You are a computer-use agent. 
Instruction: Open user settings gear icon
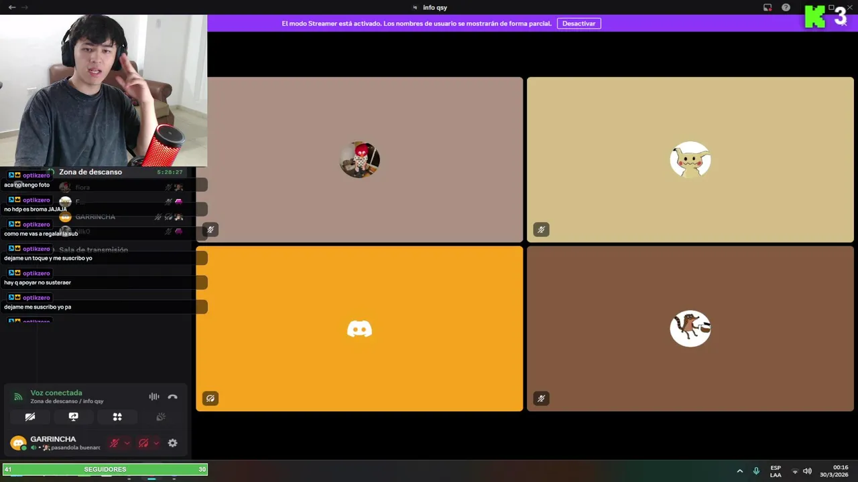[172, 443]
